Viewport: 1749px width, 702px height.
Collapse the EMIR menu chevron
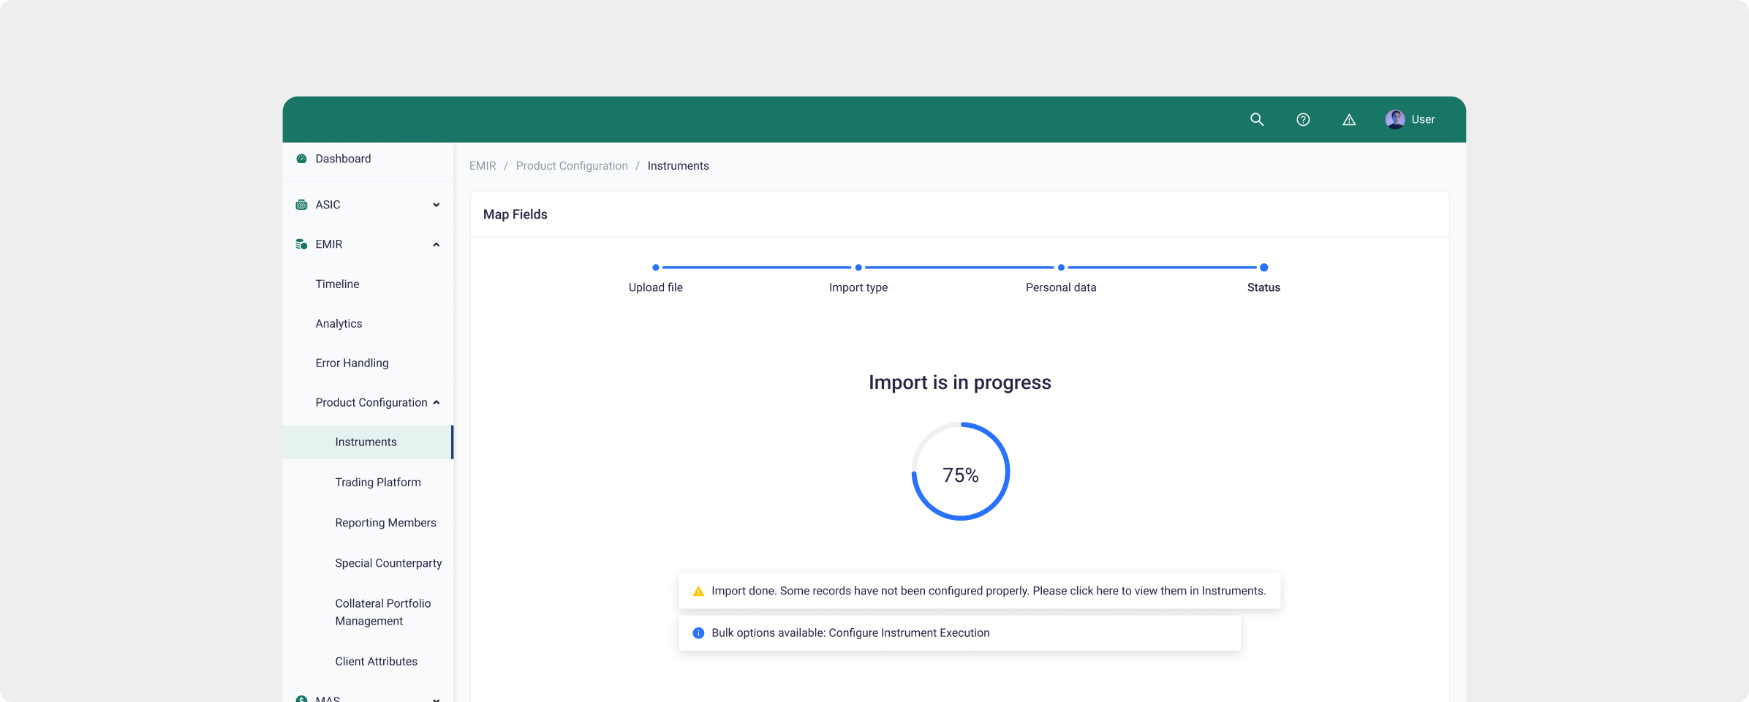tap(437, 244)
